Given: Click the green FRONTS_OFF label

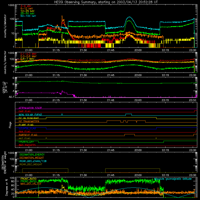Looking at the screenshot, I should coord(26,142).
